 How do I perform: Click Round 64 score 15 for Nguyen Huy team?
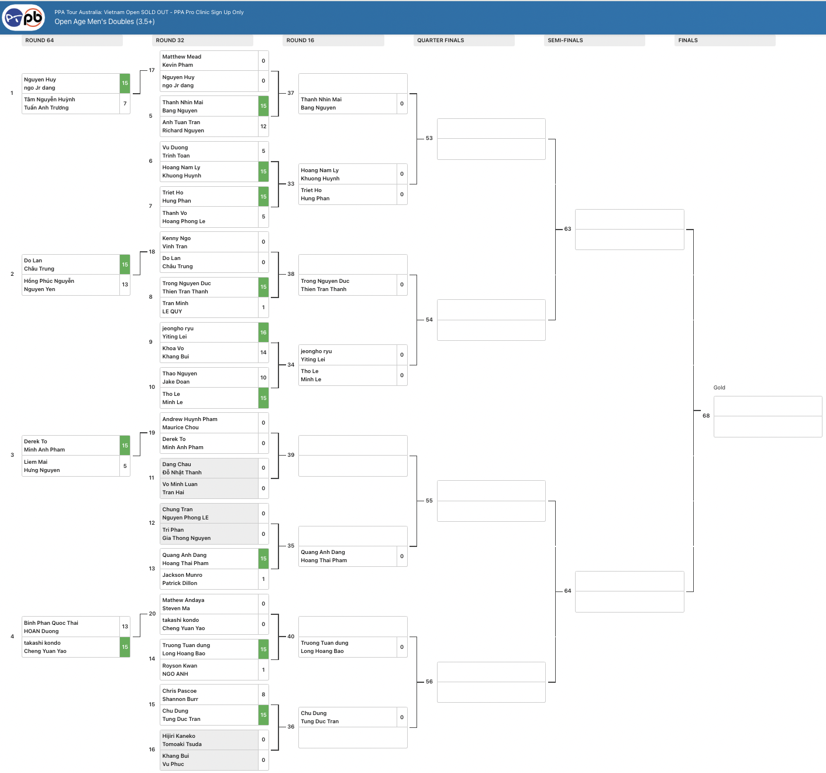tap(125, 83)
